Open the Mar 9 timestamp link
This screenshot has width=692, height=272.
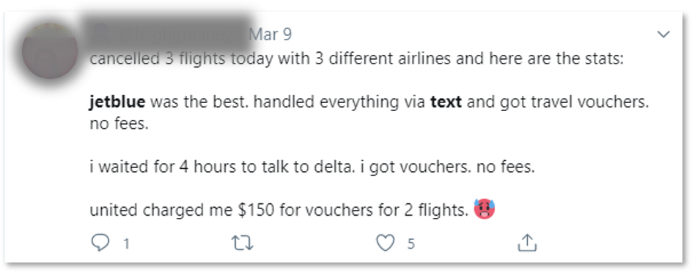(270, 34)
